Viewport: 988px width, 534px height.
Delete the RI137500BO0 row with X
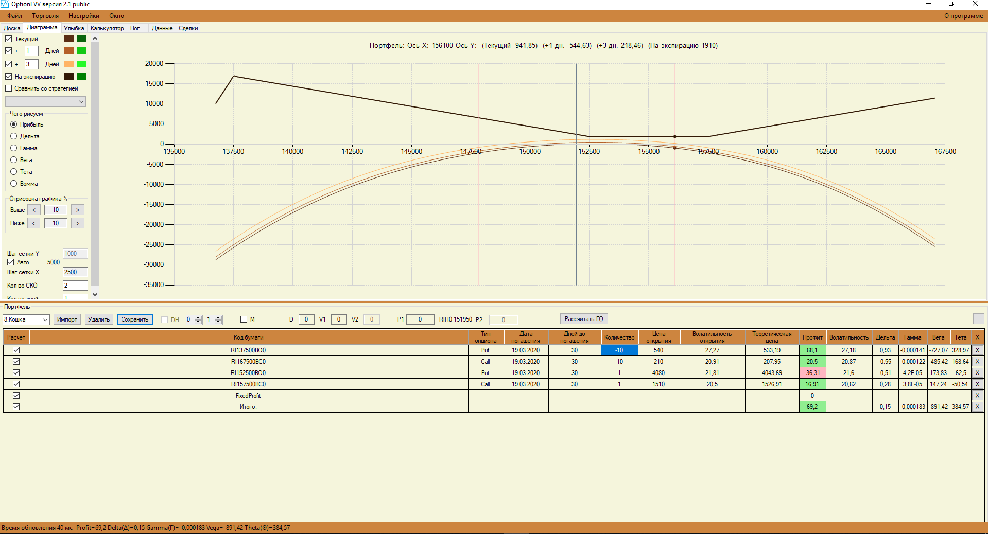coord(977,350)
